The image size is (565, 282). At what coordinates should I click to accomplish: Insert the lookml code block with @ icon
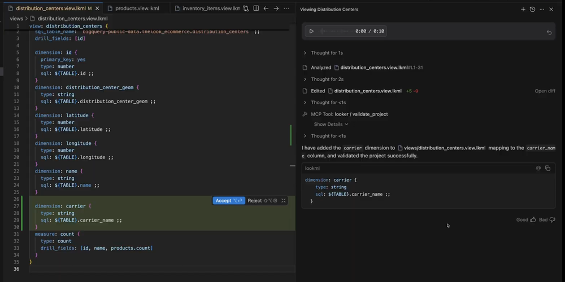[538, 168]
